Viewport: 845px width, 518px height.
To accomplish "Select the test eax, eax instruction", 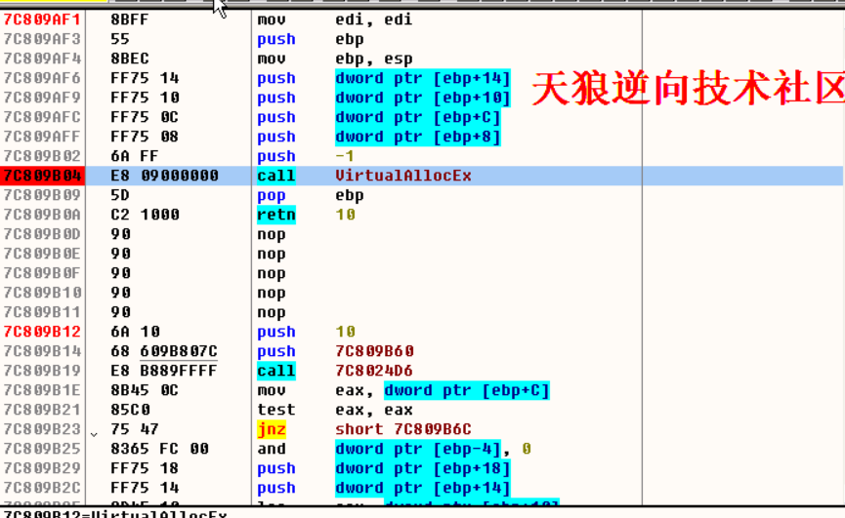I will pos(334,410).
